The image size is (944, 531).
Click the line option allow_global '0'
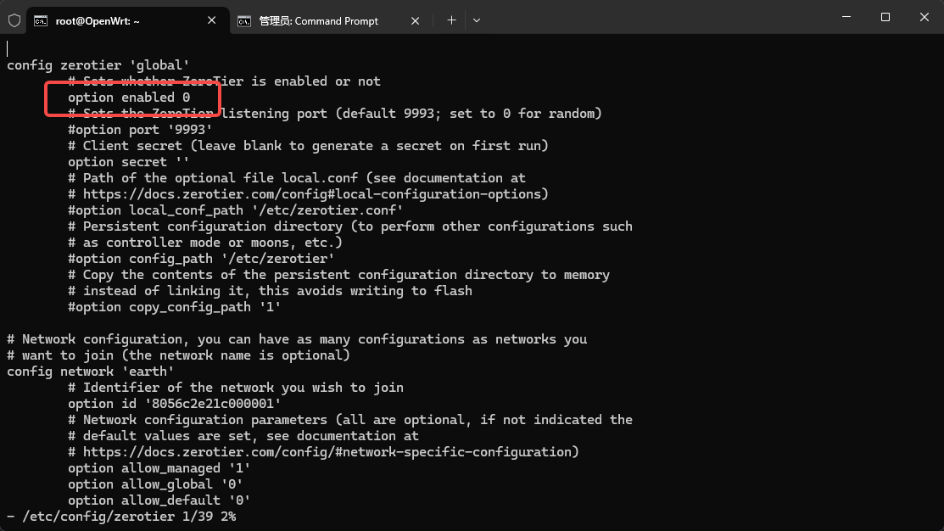click(x=155, y=484)
